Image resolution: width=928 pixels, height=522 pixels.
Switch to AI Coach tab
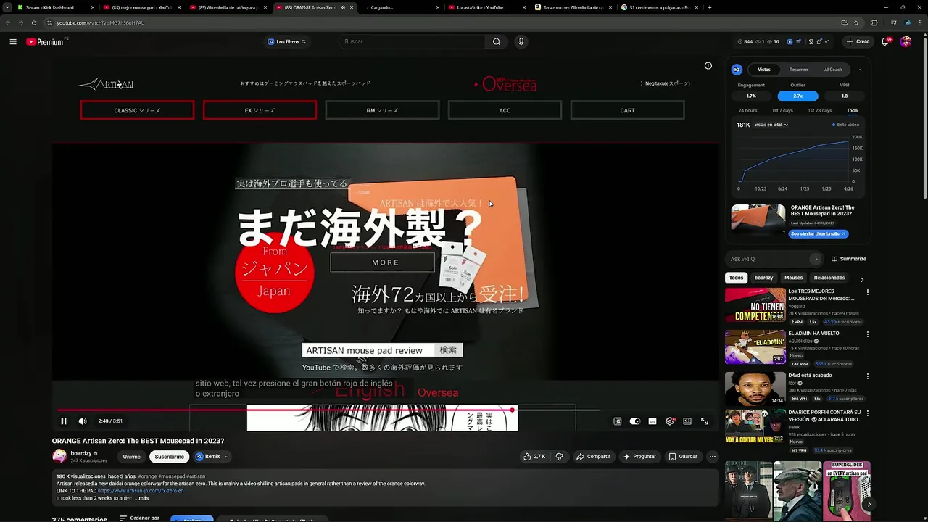(x=833, y=70)
